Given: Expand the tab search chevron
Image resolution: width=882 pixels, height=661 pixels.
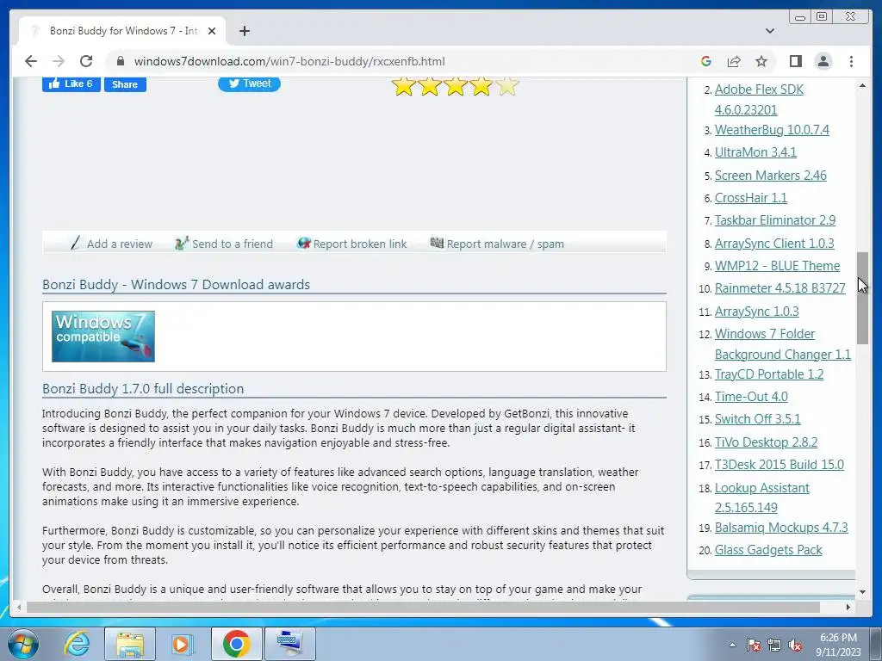Looking at the screenshot, I should [769, 31].
